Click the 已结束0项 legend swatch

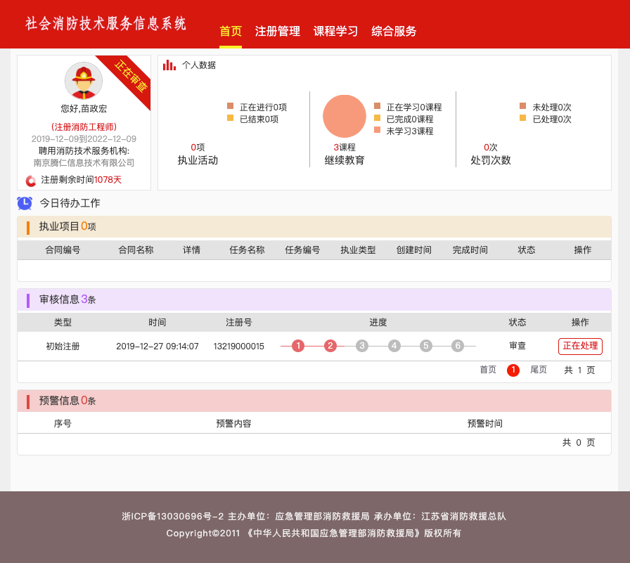coord(230,118)
